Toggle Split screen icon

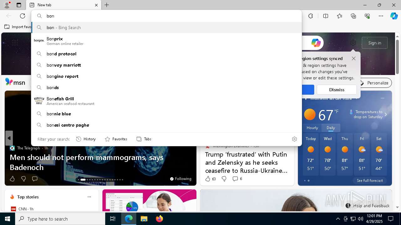(325, 16)
